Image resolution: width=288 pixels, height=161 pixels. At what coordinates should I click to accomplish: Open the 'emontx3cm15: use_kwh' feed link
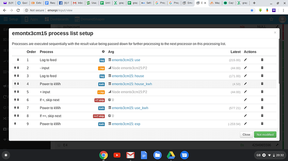130,108
